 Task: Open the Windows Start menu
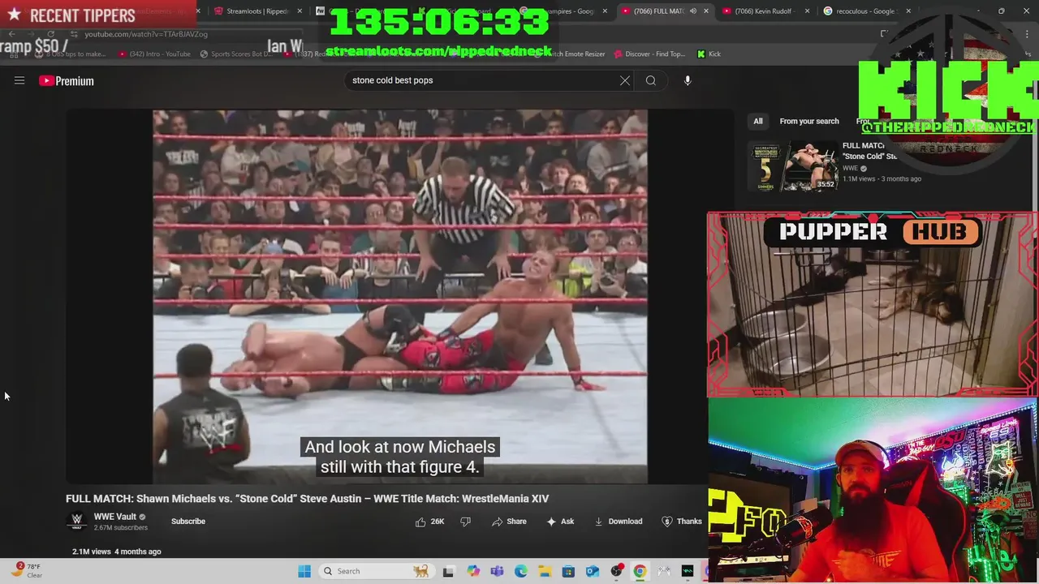(x=304, y=571)
